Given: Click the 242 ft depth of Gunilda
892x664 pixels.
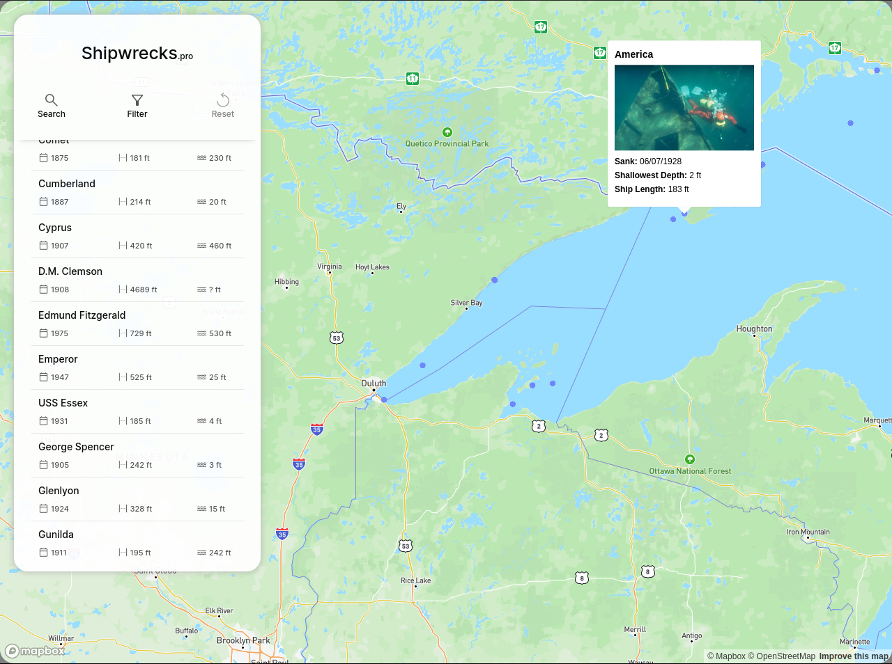Looking at the screenshot, I should pyautogui.click(x=220, y=553).
